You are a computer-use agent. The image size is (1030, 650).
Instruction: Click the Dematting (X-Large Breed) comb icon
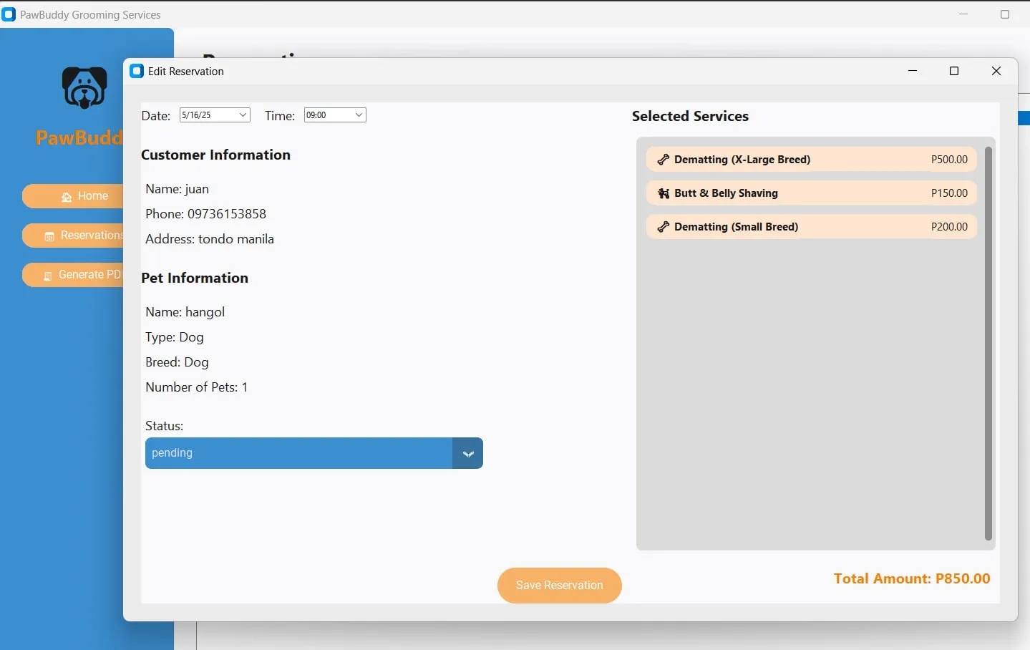[664, 160]
